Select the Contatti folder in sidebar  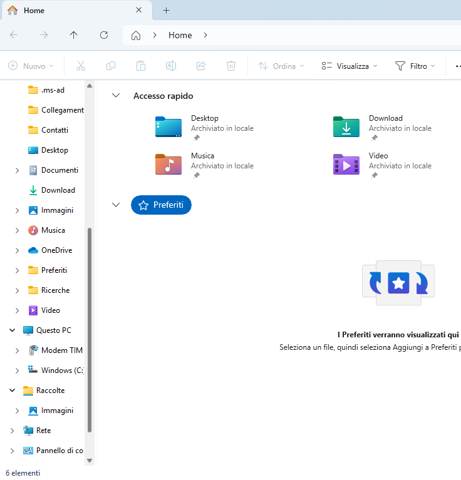point(48,130)
